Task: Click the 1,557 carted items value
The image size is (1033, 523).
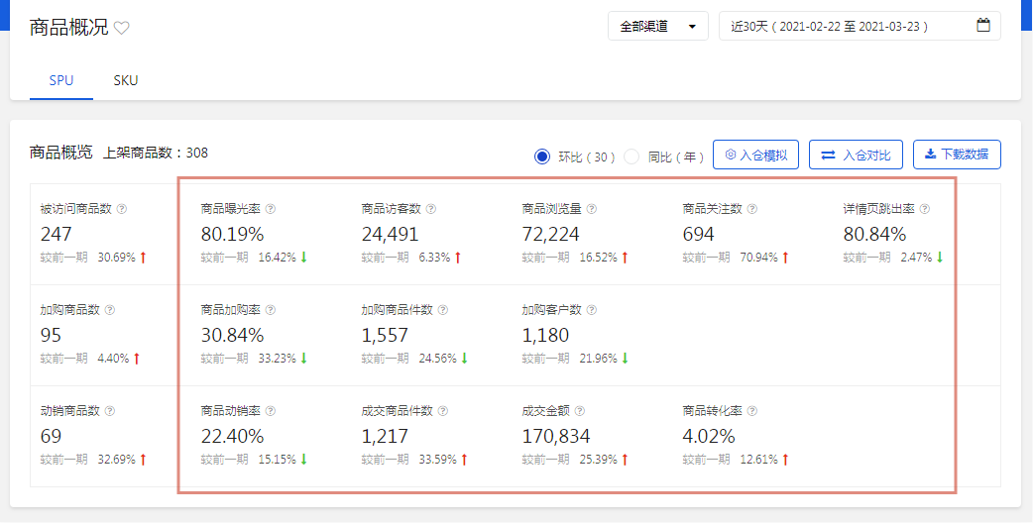Action: 385,335
